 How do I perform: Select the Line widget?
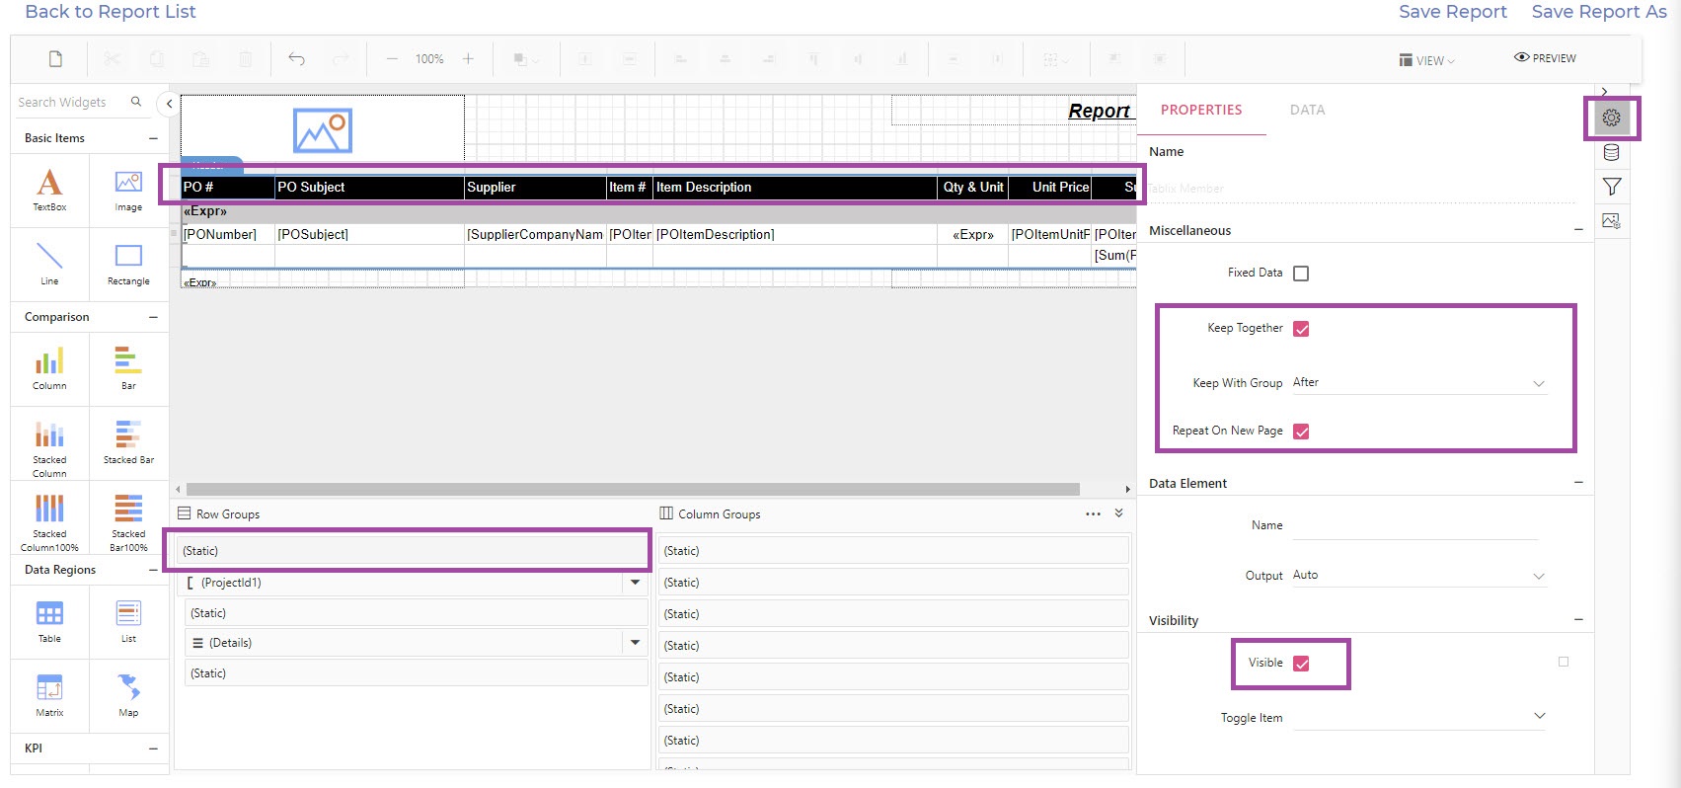tap(49, 264)
